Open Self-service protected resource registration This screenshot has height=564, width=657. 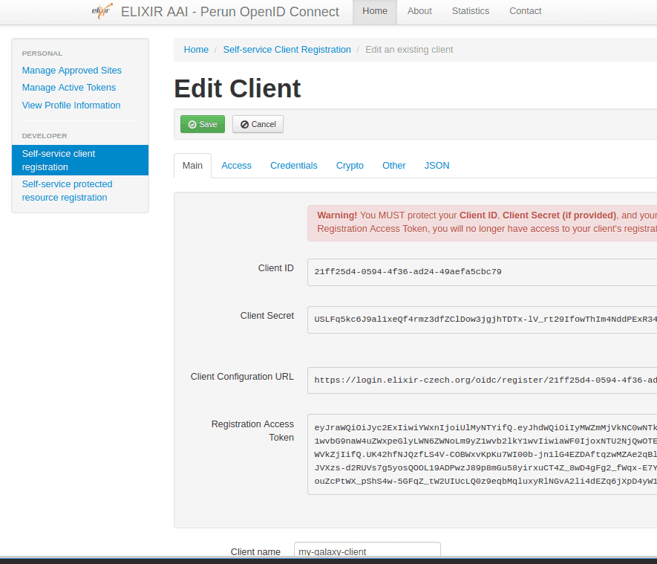[67, 191]
